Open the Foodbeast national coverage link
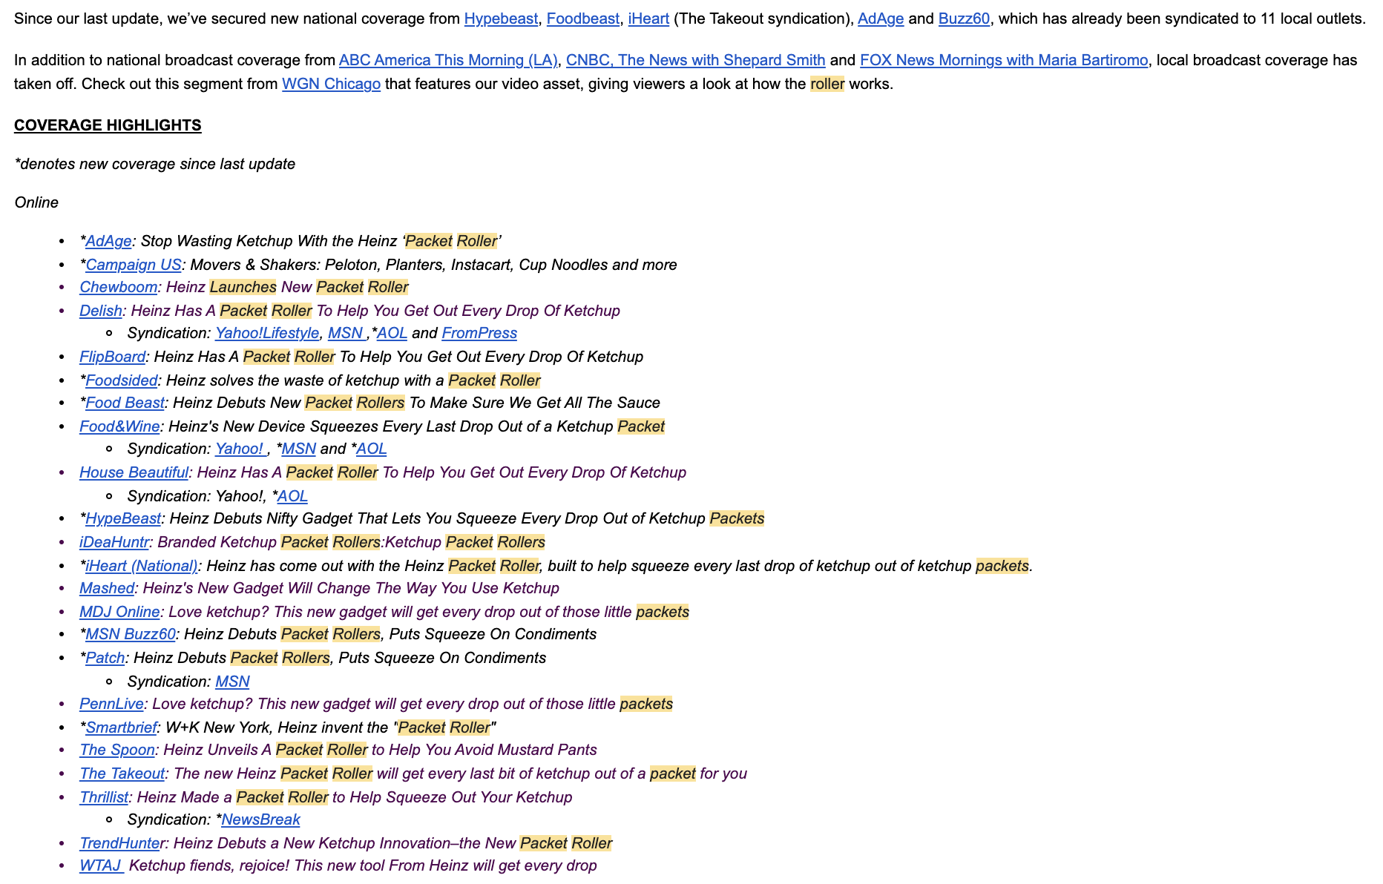 pyautogui.click(x=582, y=19)
